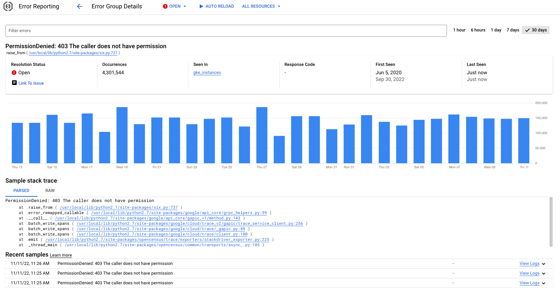Viewport: 560px width, 288px height.
Task: Click the Occurrences value 4,301,544
Action: coord(113,73)
